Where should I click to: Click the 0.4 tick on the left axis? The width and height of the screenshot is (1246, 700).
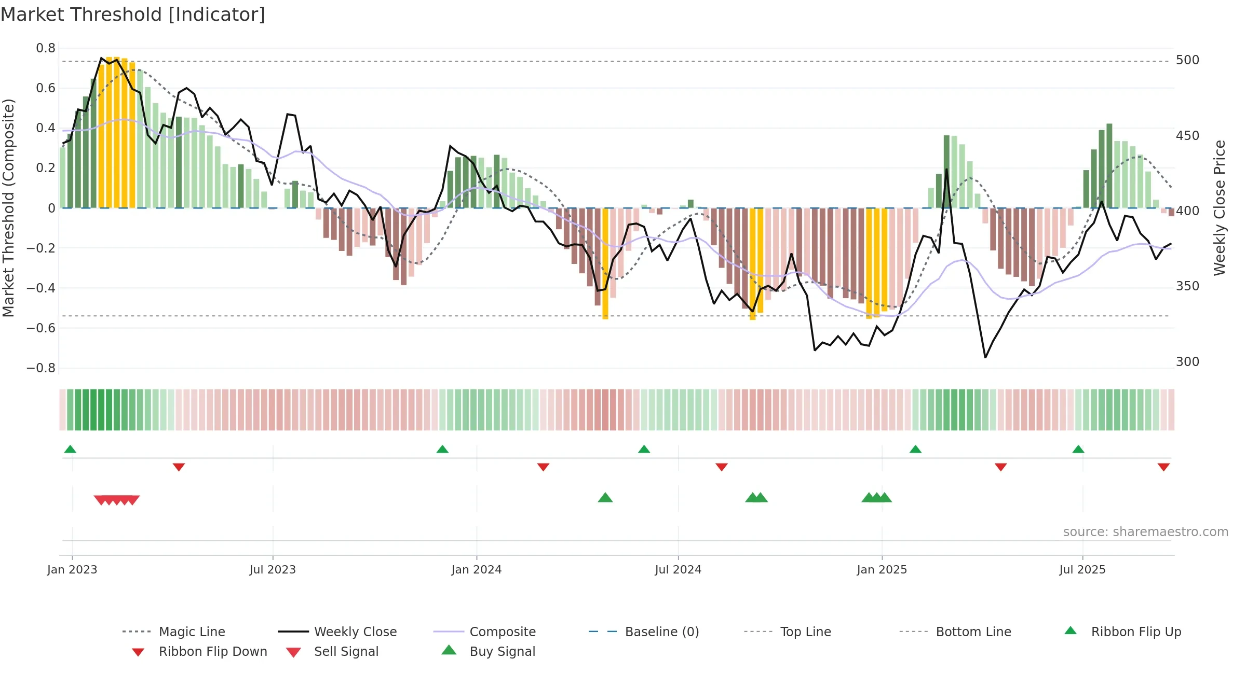click(46, 128)
